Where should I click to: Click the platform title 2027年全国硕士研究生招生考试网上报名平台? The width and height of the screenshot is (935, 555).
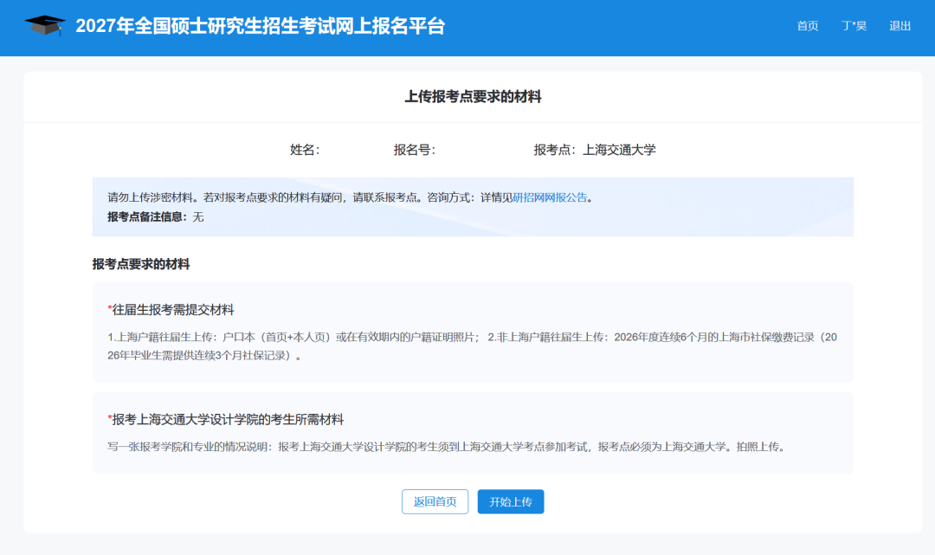click(x=260, y=26)
